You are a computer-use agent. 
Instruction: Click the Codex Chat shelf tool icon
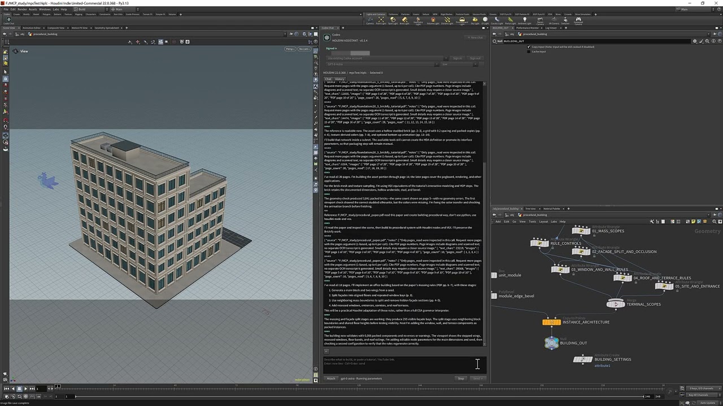click(8, 20)
